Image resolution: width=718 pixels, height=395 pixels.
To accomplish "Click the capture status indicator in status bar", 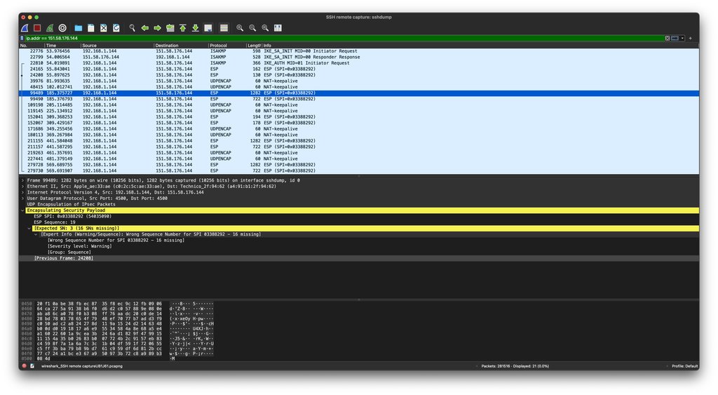I will [25, 366].
